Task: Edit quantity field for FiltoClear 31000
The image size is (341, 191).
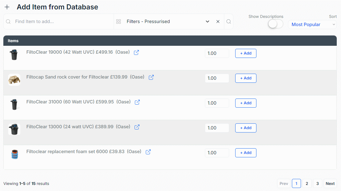Action: pyautogui.click(x=217, y=103)
